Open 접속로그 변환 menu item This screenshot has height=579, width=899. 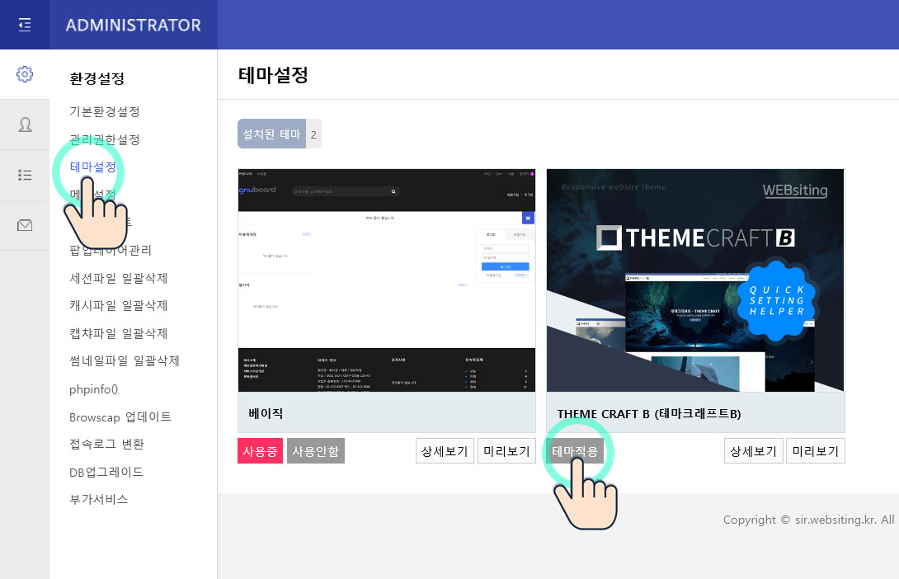(106, 444)
